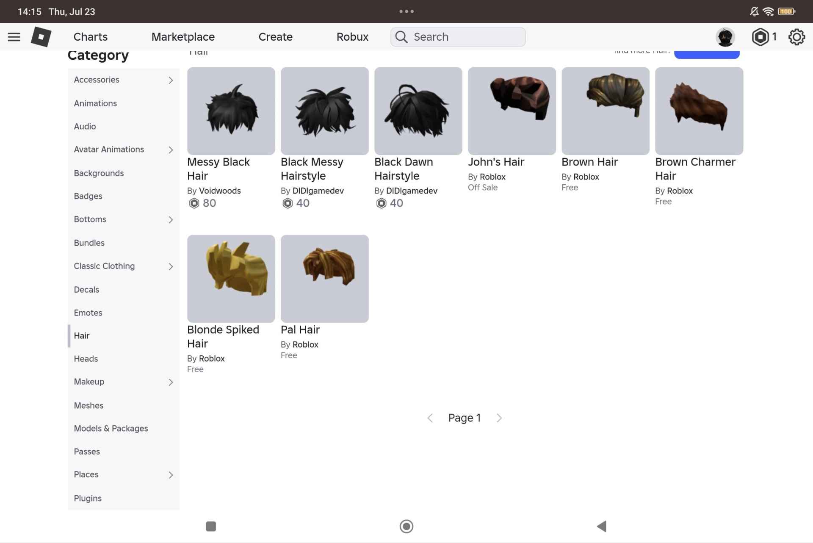Open the Brown Hair thumbnail
This screenshot has width=813, height=543.
pyautogui.click(x=606, y=111)
